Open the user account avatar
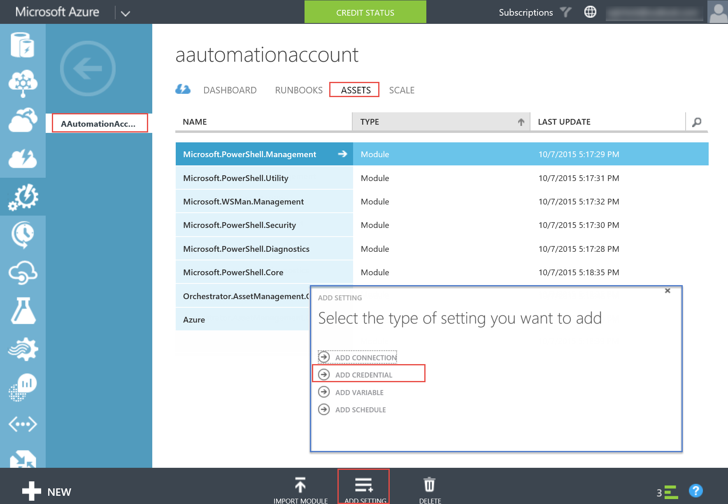 718,12
